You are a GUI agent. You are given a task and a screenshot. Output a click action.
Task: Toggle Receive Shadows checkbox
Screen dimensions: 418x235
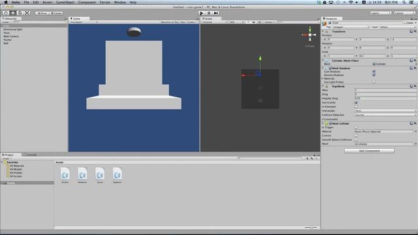pyautogui.click(x=374, y=75)
